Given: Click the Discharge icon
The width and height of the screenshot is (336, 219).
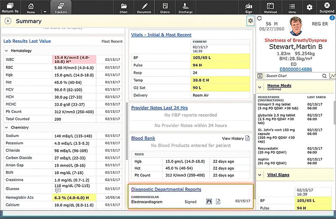Looking at the screenshot, I should pos(186,8).
